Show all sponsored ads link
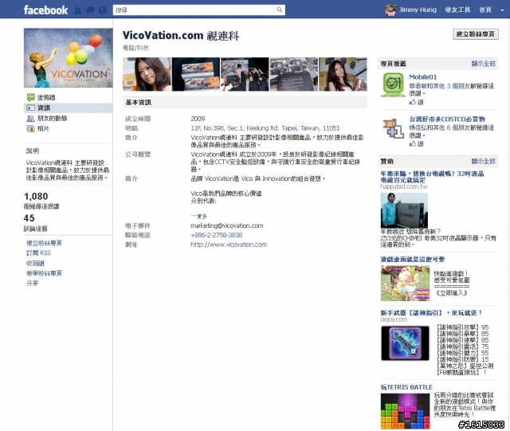The height and width of the screenshot is (431, 510). [x=484, y=162]
